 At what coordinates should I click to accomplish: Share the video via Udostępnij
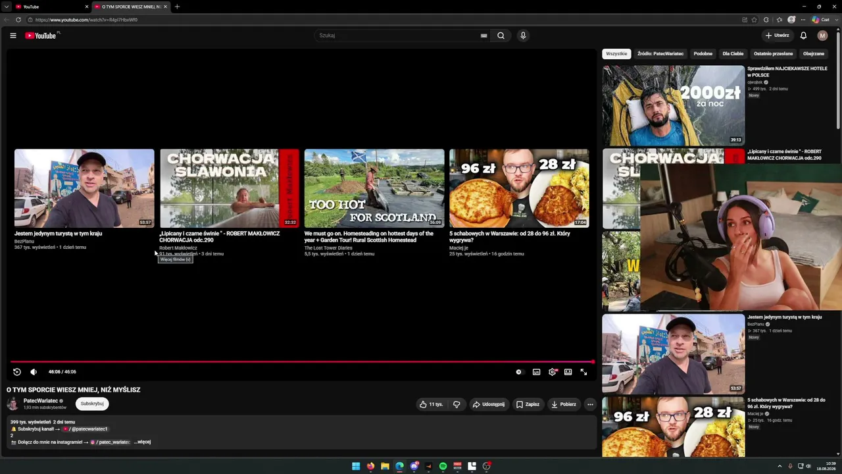click(x=488, y=404)
